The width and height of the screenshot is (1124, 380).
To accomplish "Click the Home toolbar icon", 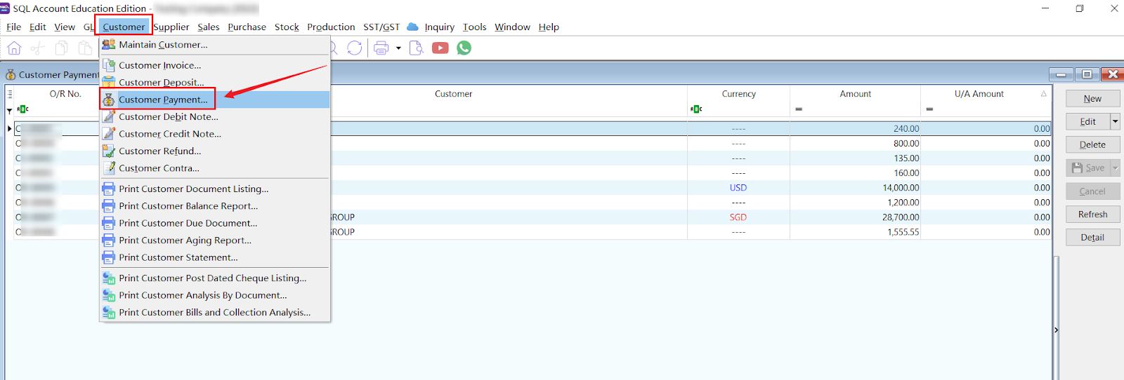I will point(14,48).
